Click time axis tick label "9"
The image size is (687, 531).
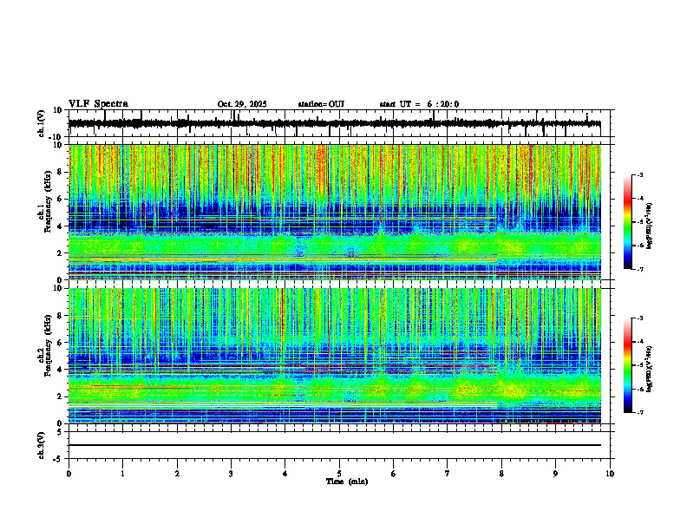coord(555,474)
